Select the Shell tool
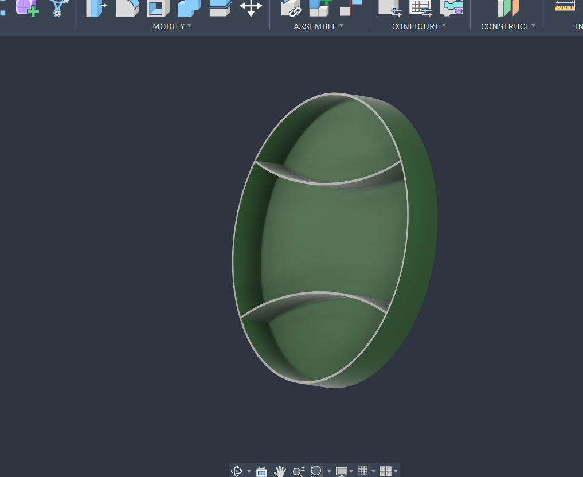 coord(158,8)
